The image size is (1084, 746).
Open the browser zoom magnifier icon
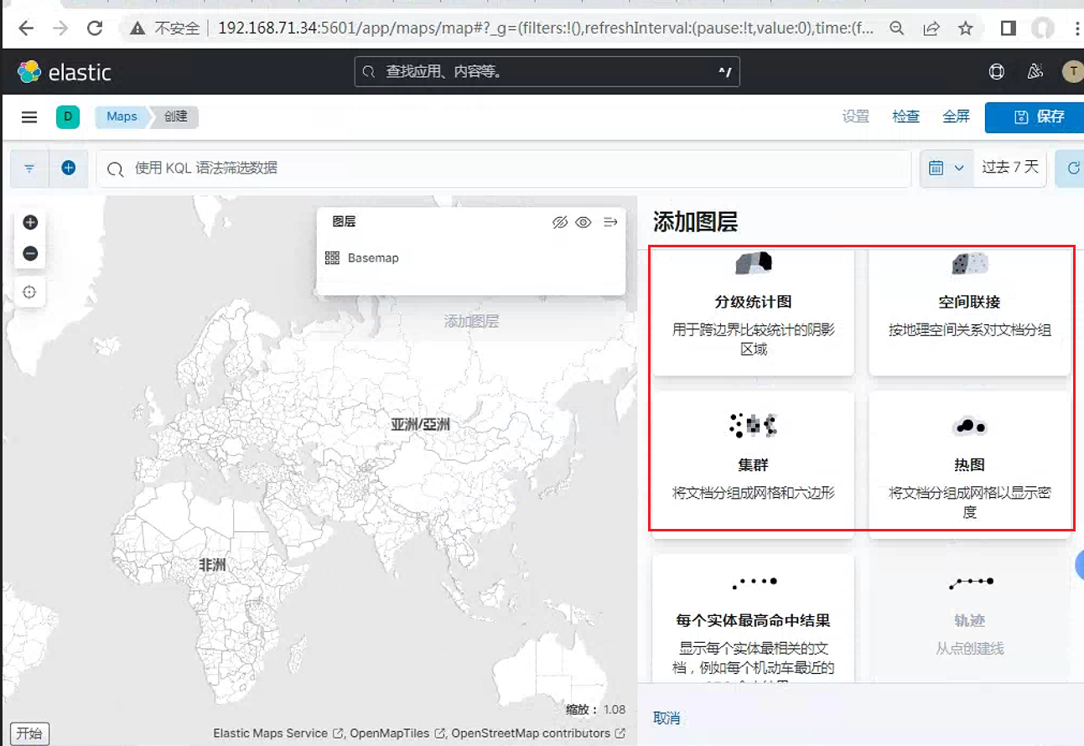(x=897, y=28)
